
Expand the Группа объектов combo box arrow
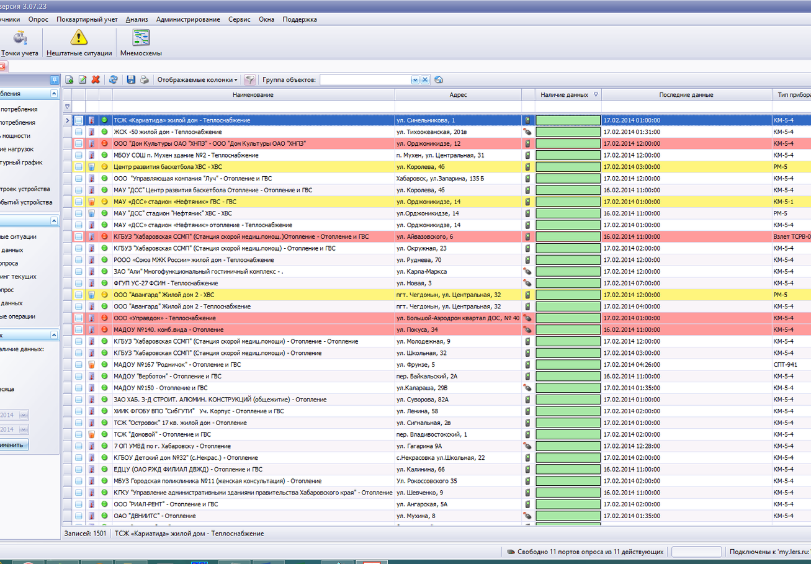pos(415,80)
